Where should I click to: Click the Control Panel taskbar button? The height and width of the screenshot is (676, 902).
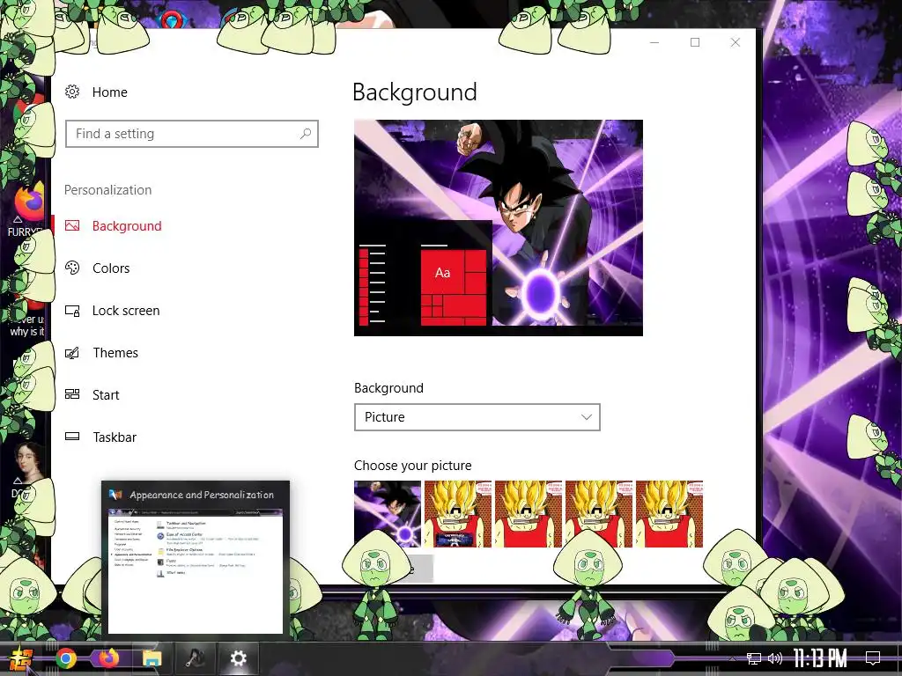(x=195, y=658)
